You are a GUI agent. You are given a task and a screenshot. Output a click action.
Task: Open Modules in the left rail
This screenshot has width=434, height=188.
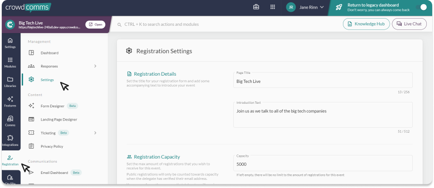tap(10, 62)
